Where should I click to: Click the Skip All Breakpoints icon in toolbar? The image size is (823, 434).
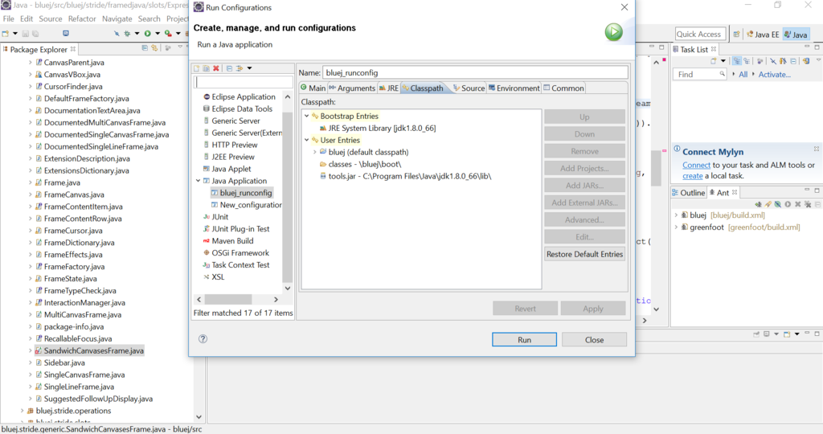(x=117, y=34)
